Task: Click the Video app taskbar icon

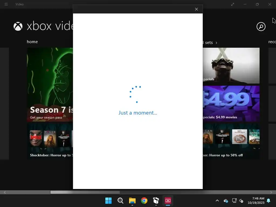Action: [168, 201]
